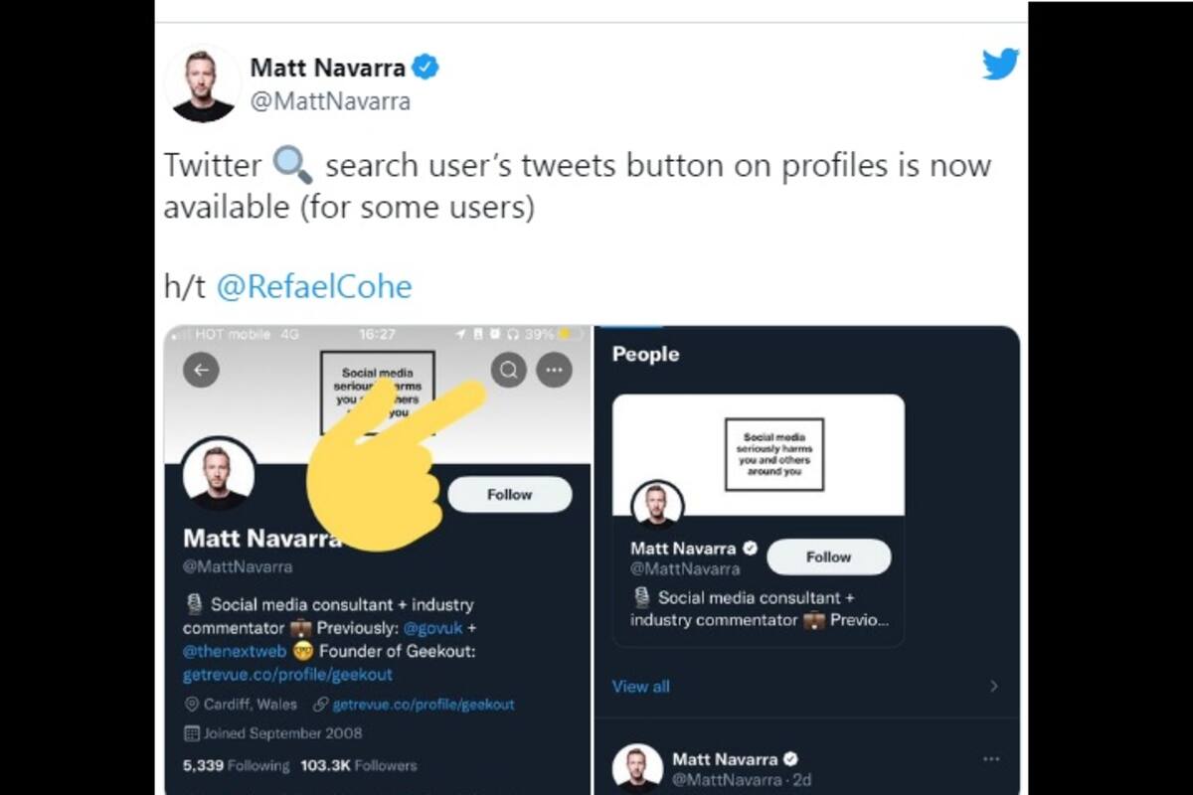Click the back arrow on the mobile profile
This screenshot has height=795, width=1193.
point(201,370)
